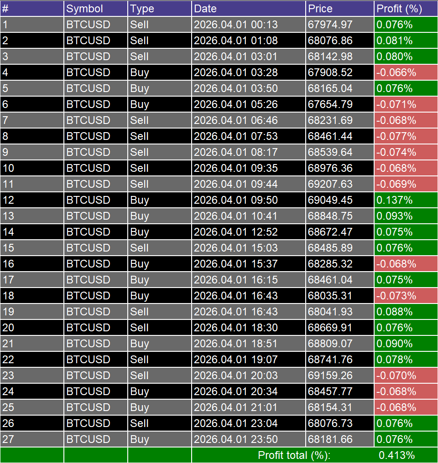Click the Symbol column header
The width and height of the screenshot is (438, 463).
pyautogui.click(x=96, y=9)
